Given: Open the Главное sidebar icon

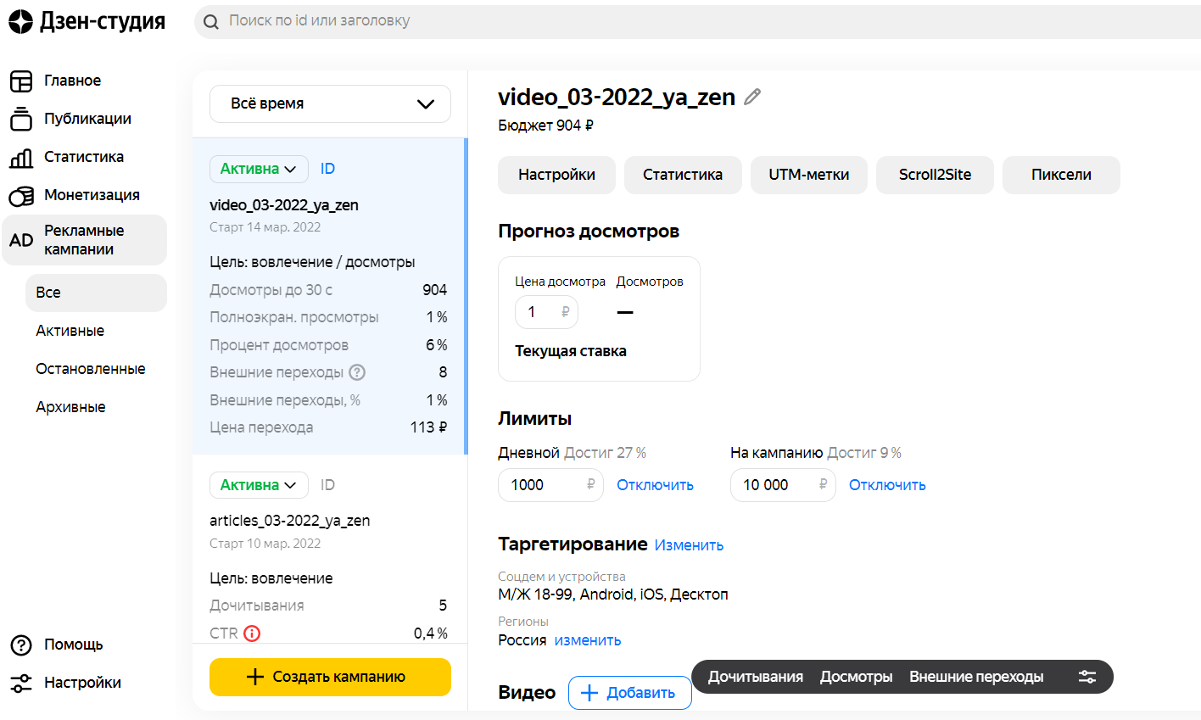Looking at the screenshot, I should (x=21, y=81).
